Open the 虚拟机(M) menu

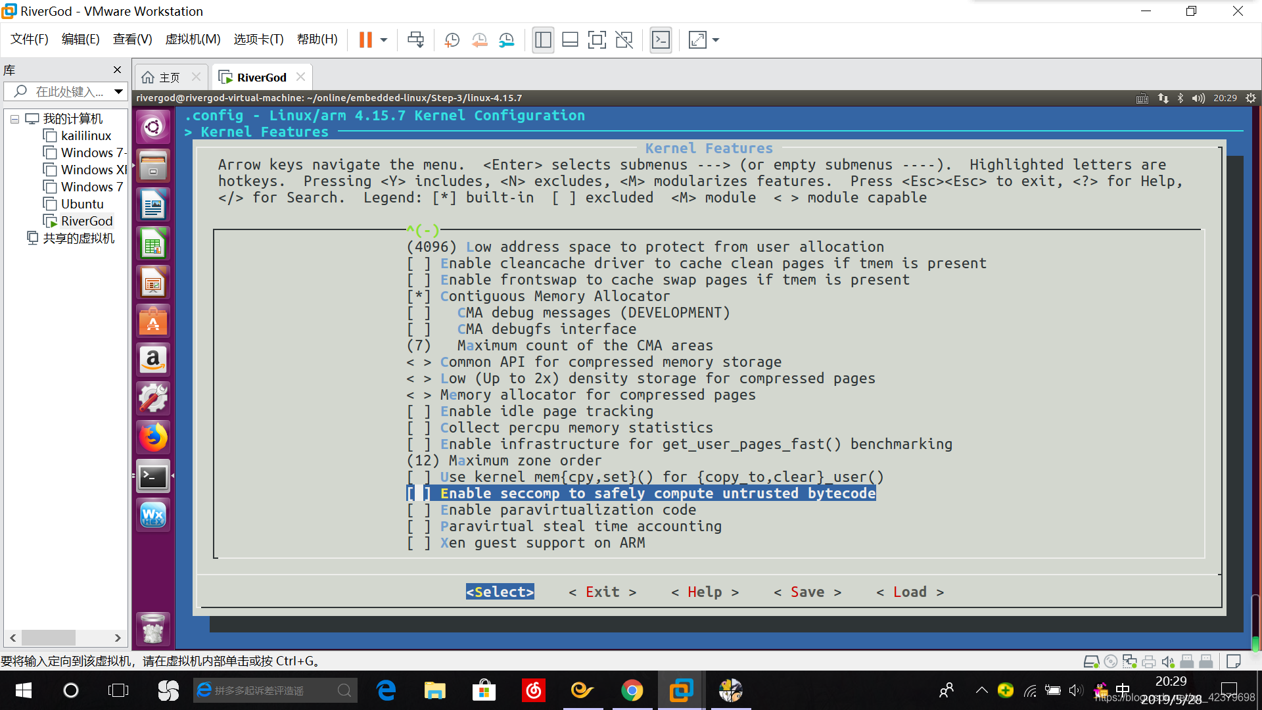click(x=193, y=39)
